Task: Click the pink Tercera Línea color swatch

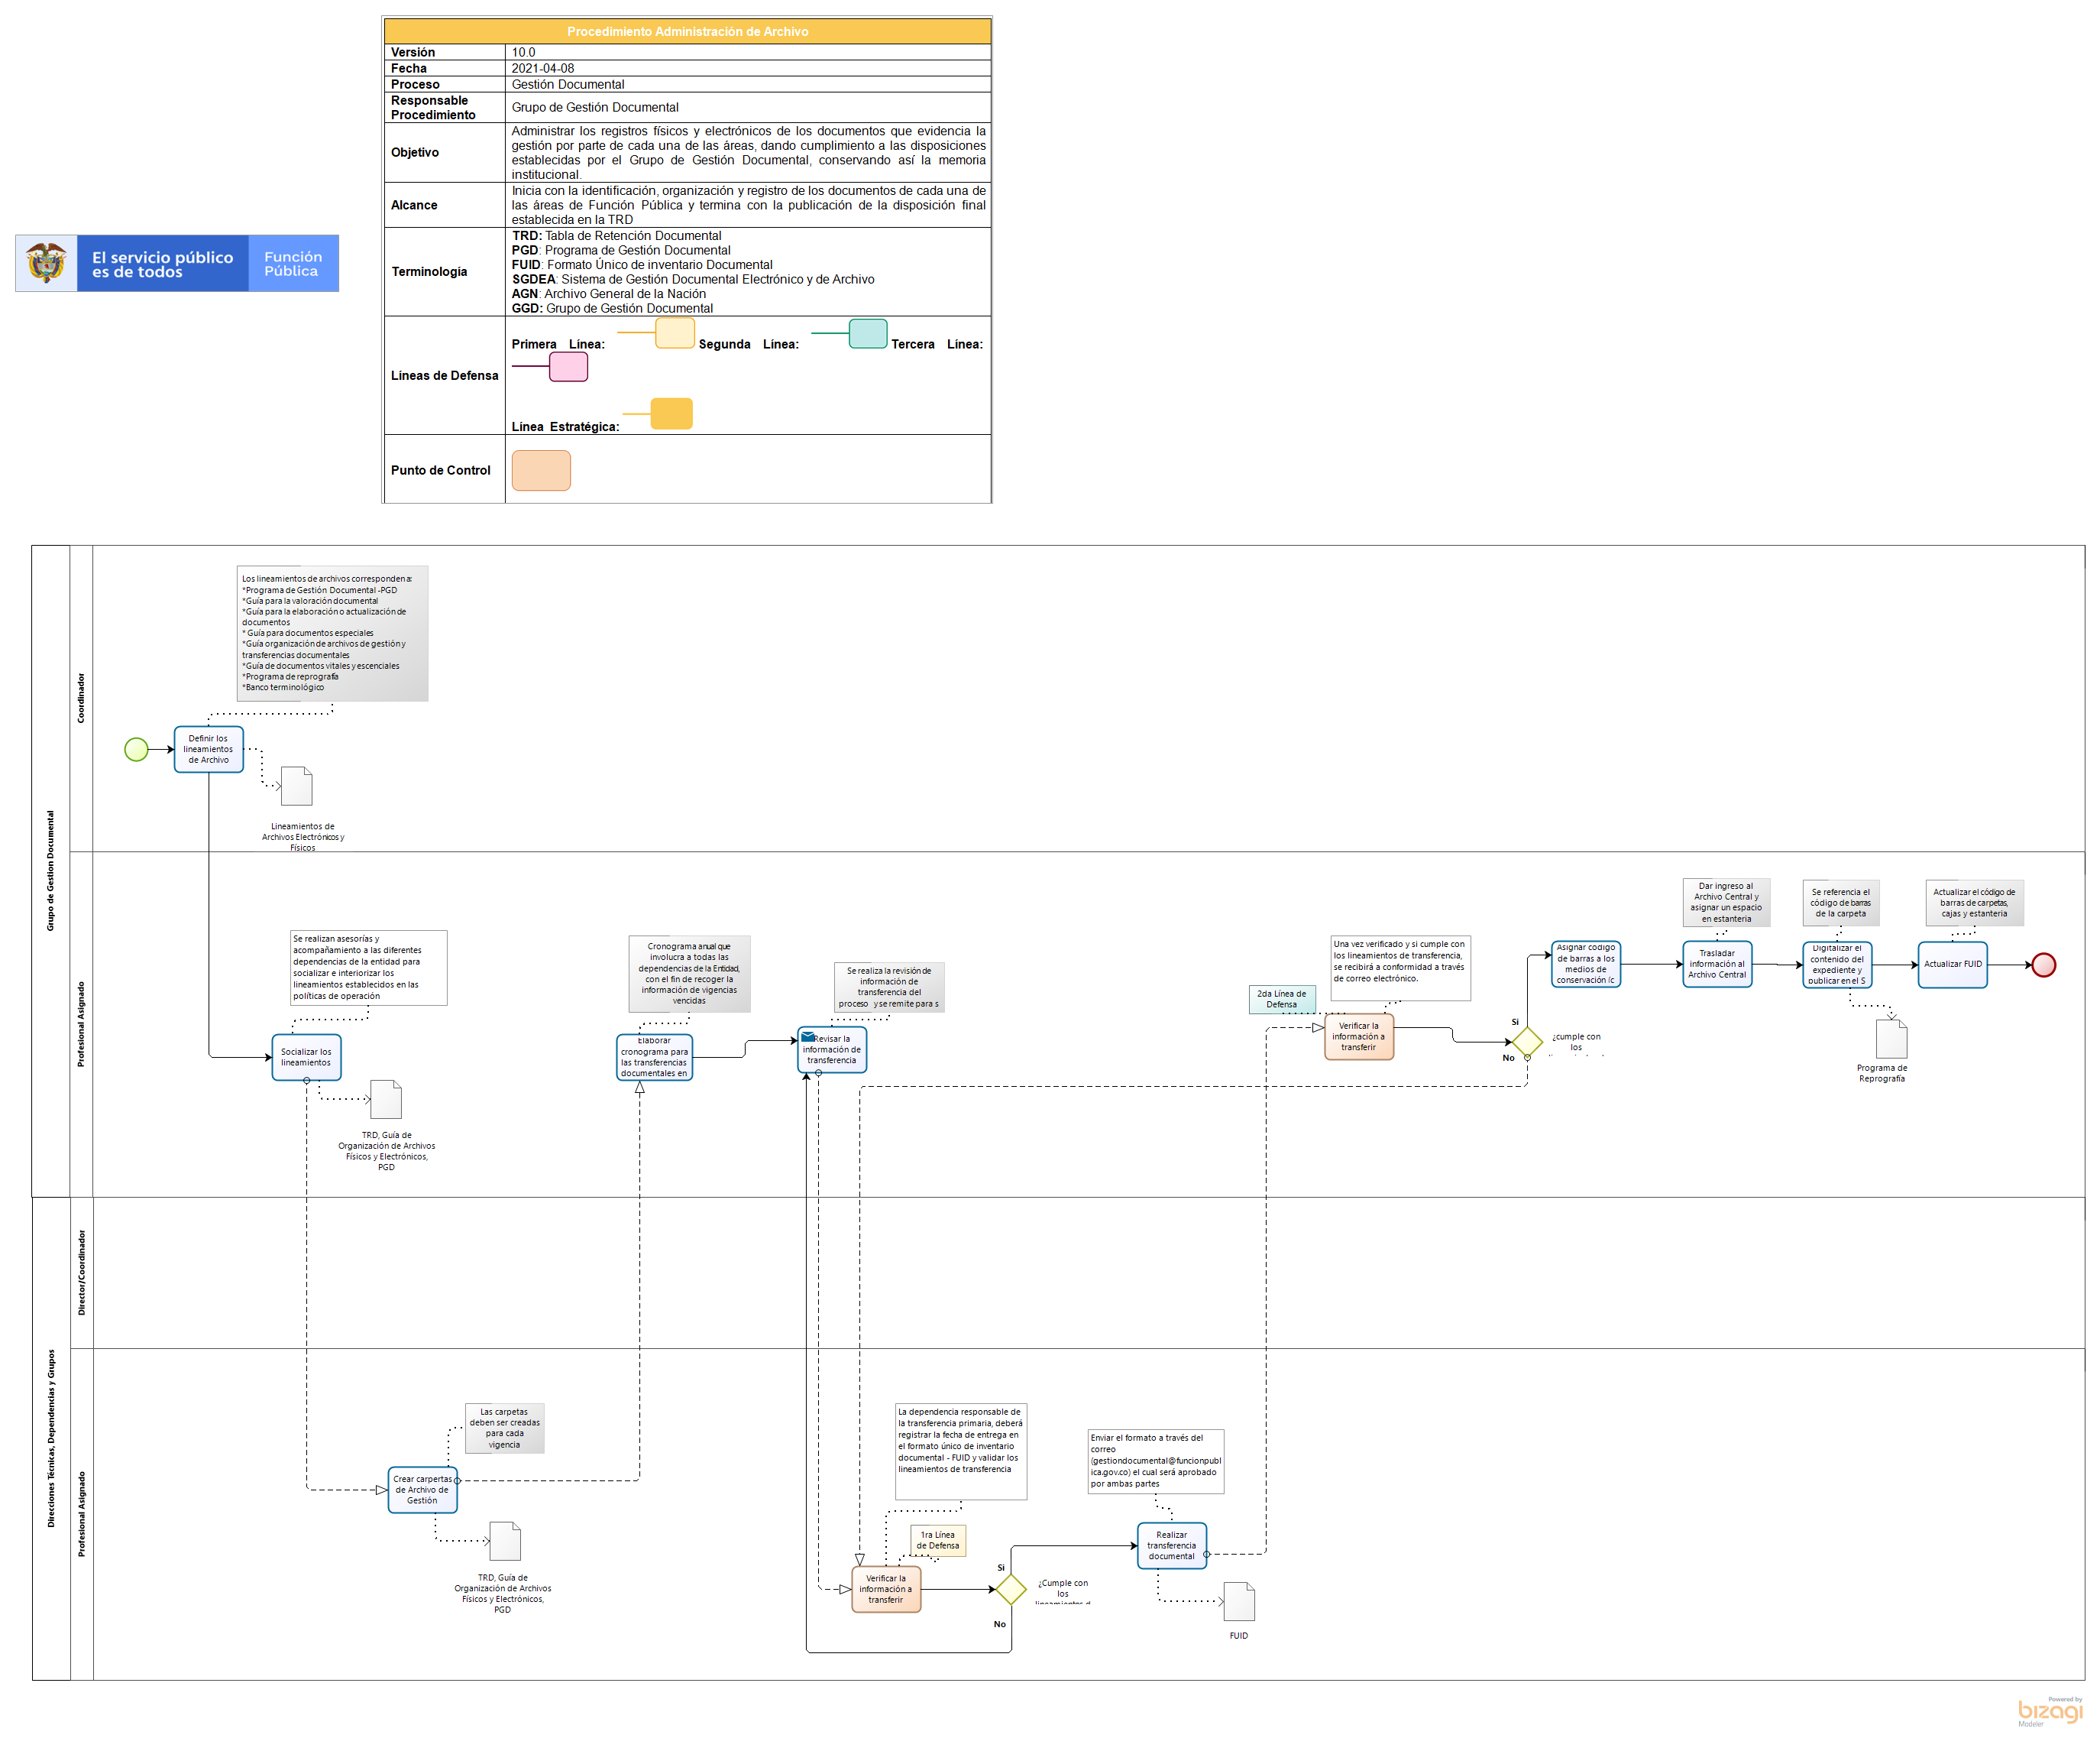Action: tap(568, 367)
